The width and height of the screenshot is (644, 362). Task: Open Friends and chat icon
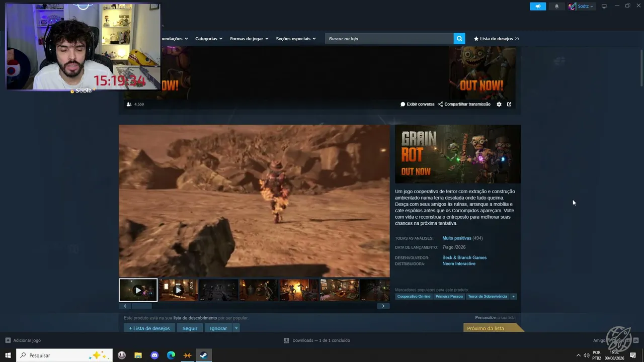pyautogui.click(x=636, y=340)
